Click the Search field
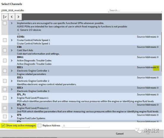This screenshot has width=164, height=138. tap(135, 10)
